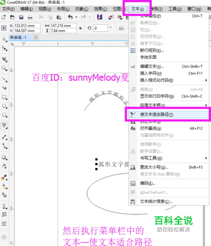Click the New document icon

tap(4, 17)
